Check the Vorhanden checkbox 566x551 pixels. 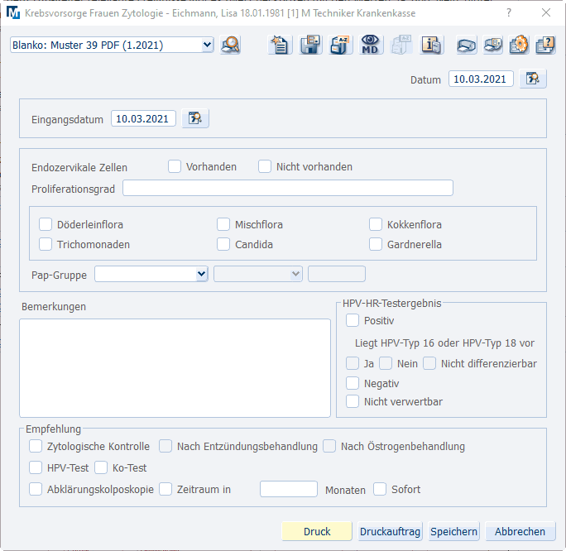click(175, 166)
